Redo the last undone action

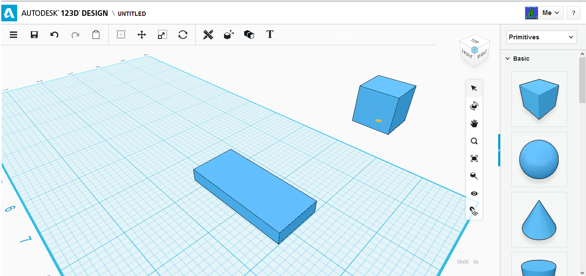pyautogui.click(x=75, y=35)
